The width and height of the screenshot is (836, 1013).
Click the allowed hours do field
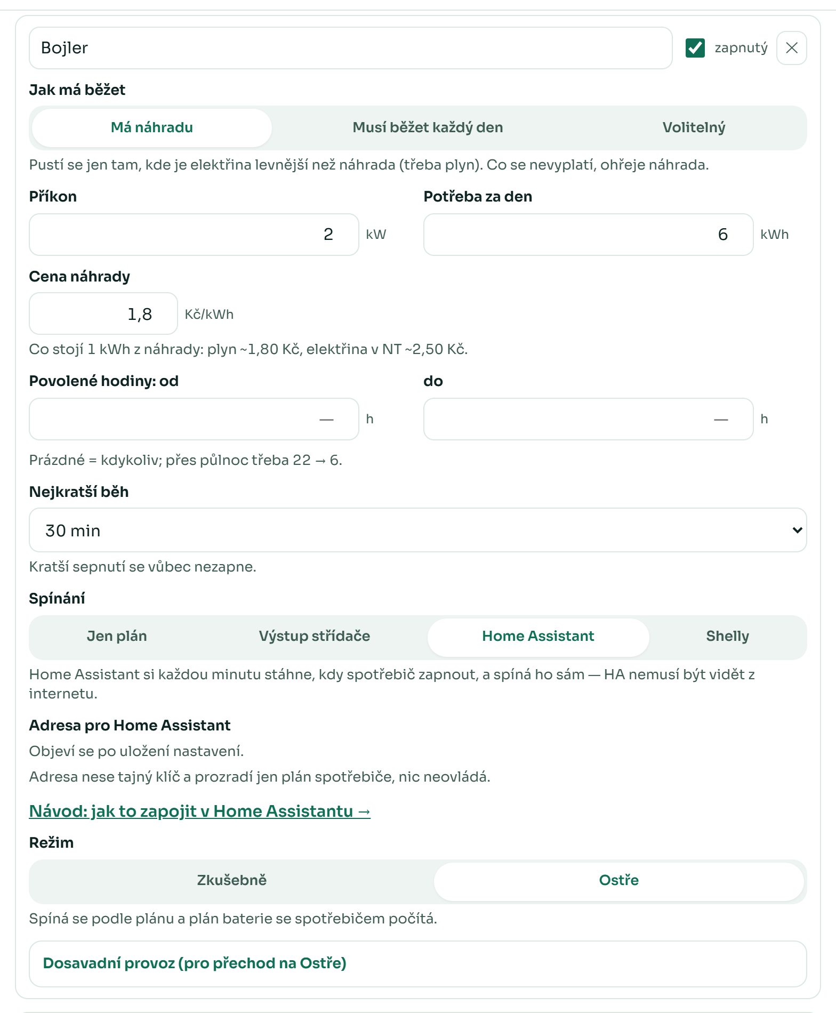coord(588,419)
